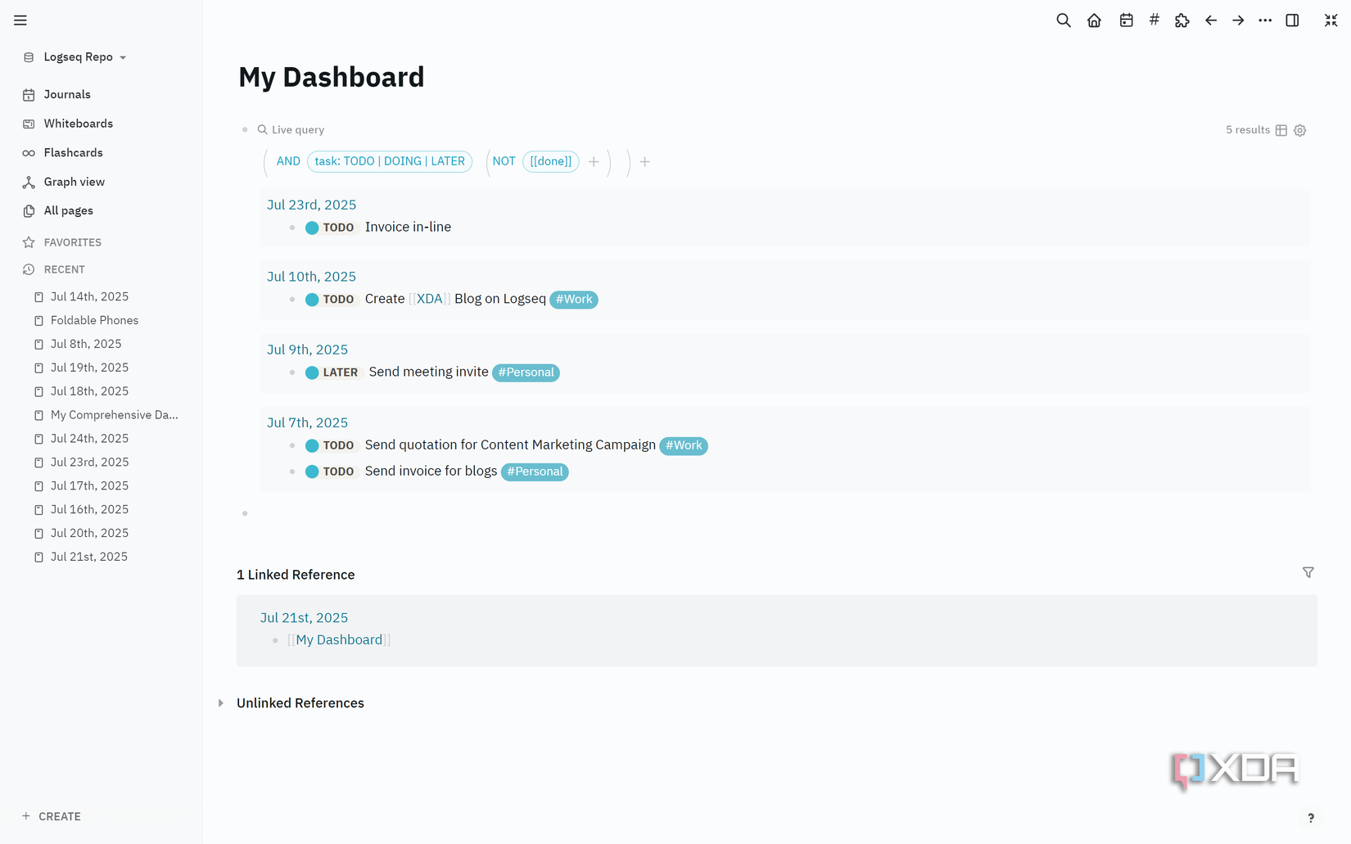Go to the home page via house icon
This screenshot has height=844, width=1351.
(x=1094, y=20)
